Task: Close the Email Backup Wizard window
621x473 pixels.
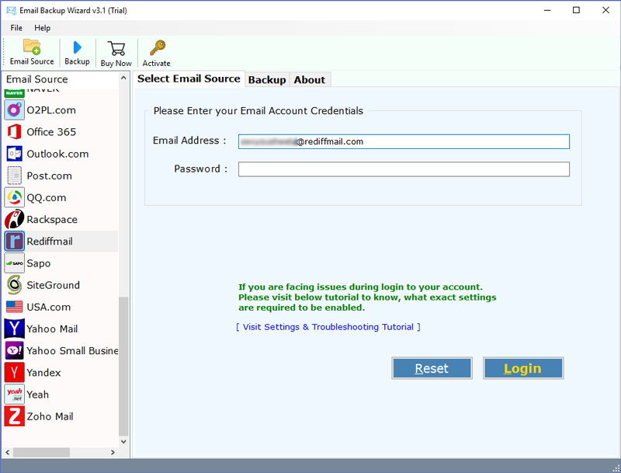Action: [x=605, y=10]
